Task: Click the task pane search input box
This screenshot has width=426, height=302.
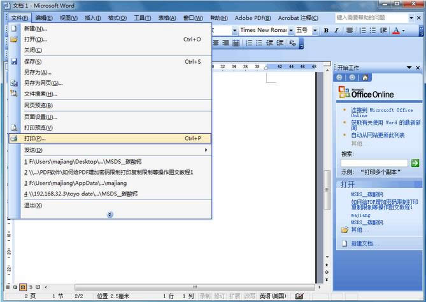Action: pos(374,163)
